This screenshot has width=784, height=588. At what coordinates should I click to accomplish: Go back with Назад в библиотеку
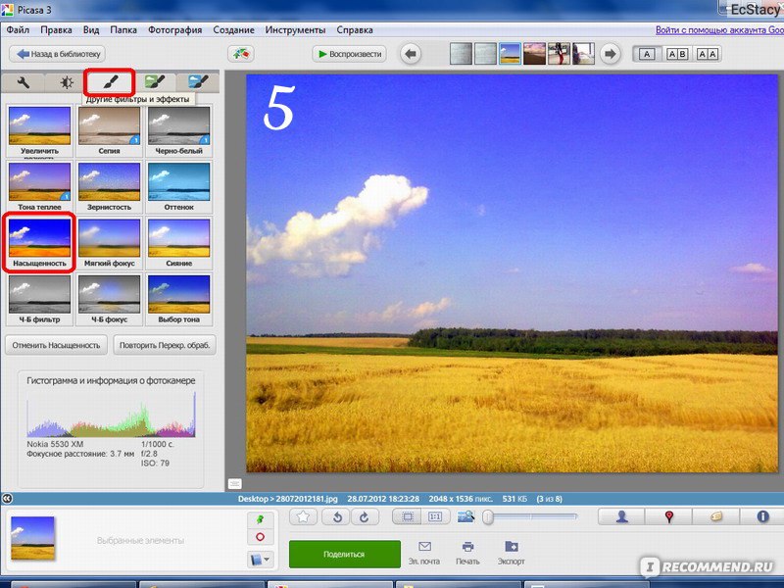pyautogui.click(x=58, y=54)
